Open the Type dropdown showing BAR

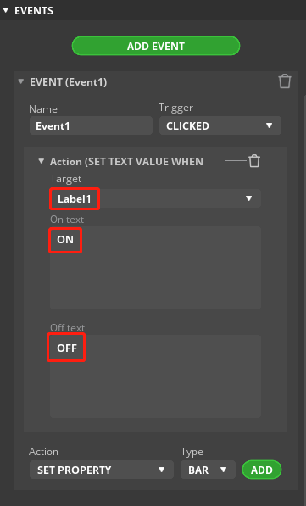(208, 470)
